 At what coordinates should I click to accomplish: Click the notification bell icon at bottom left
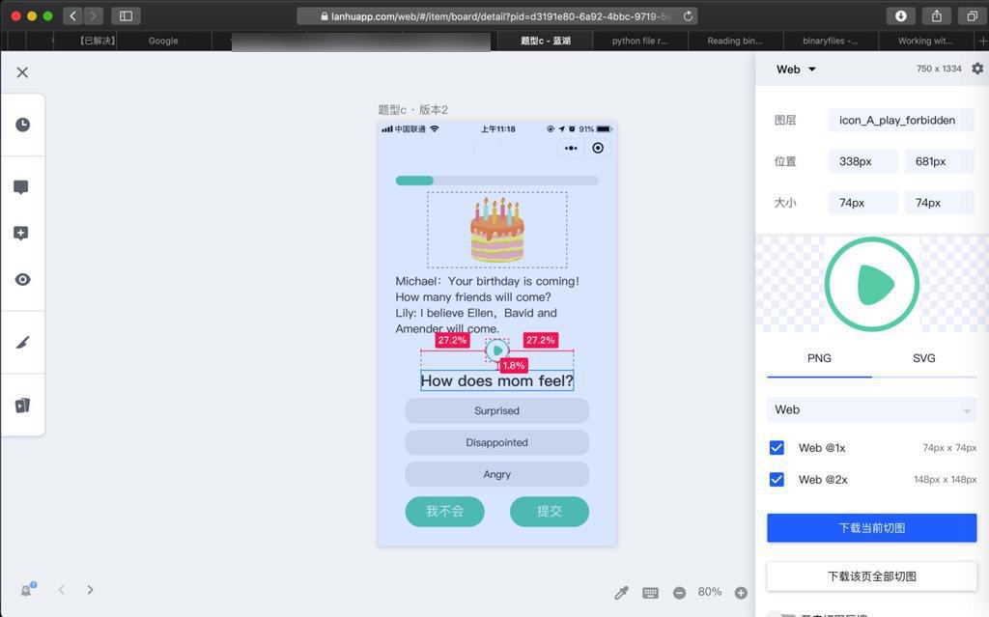[x=26, y=590]
